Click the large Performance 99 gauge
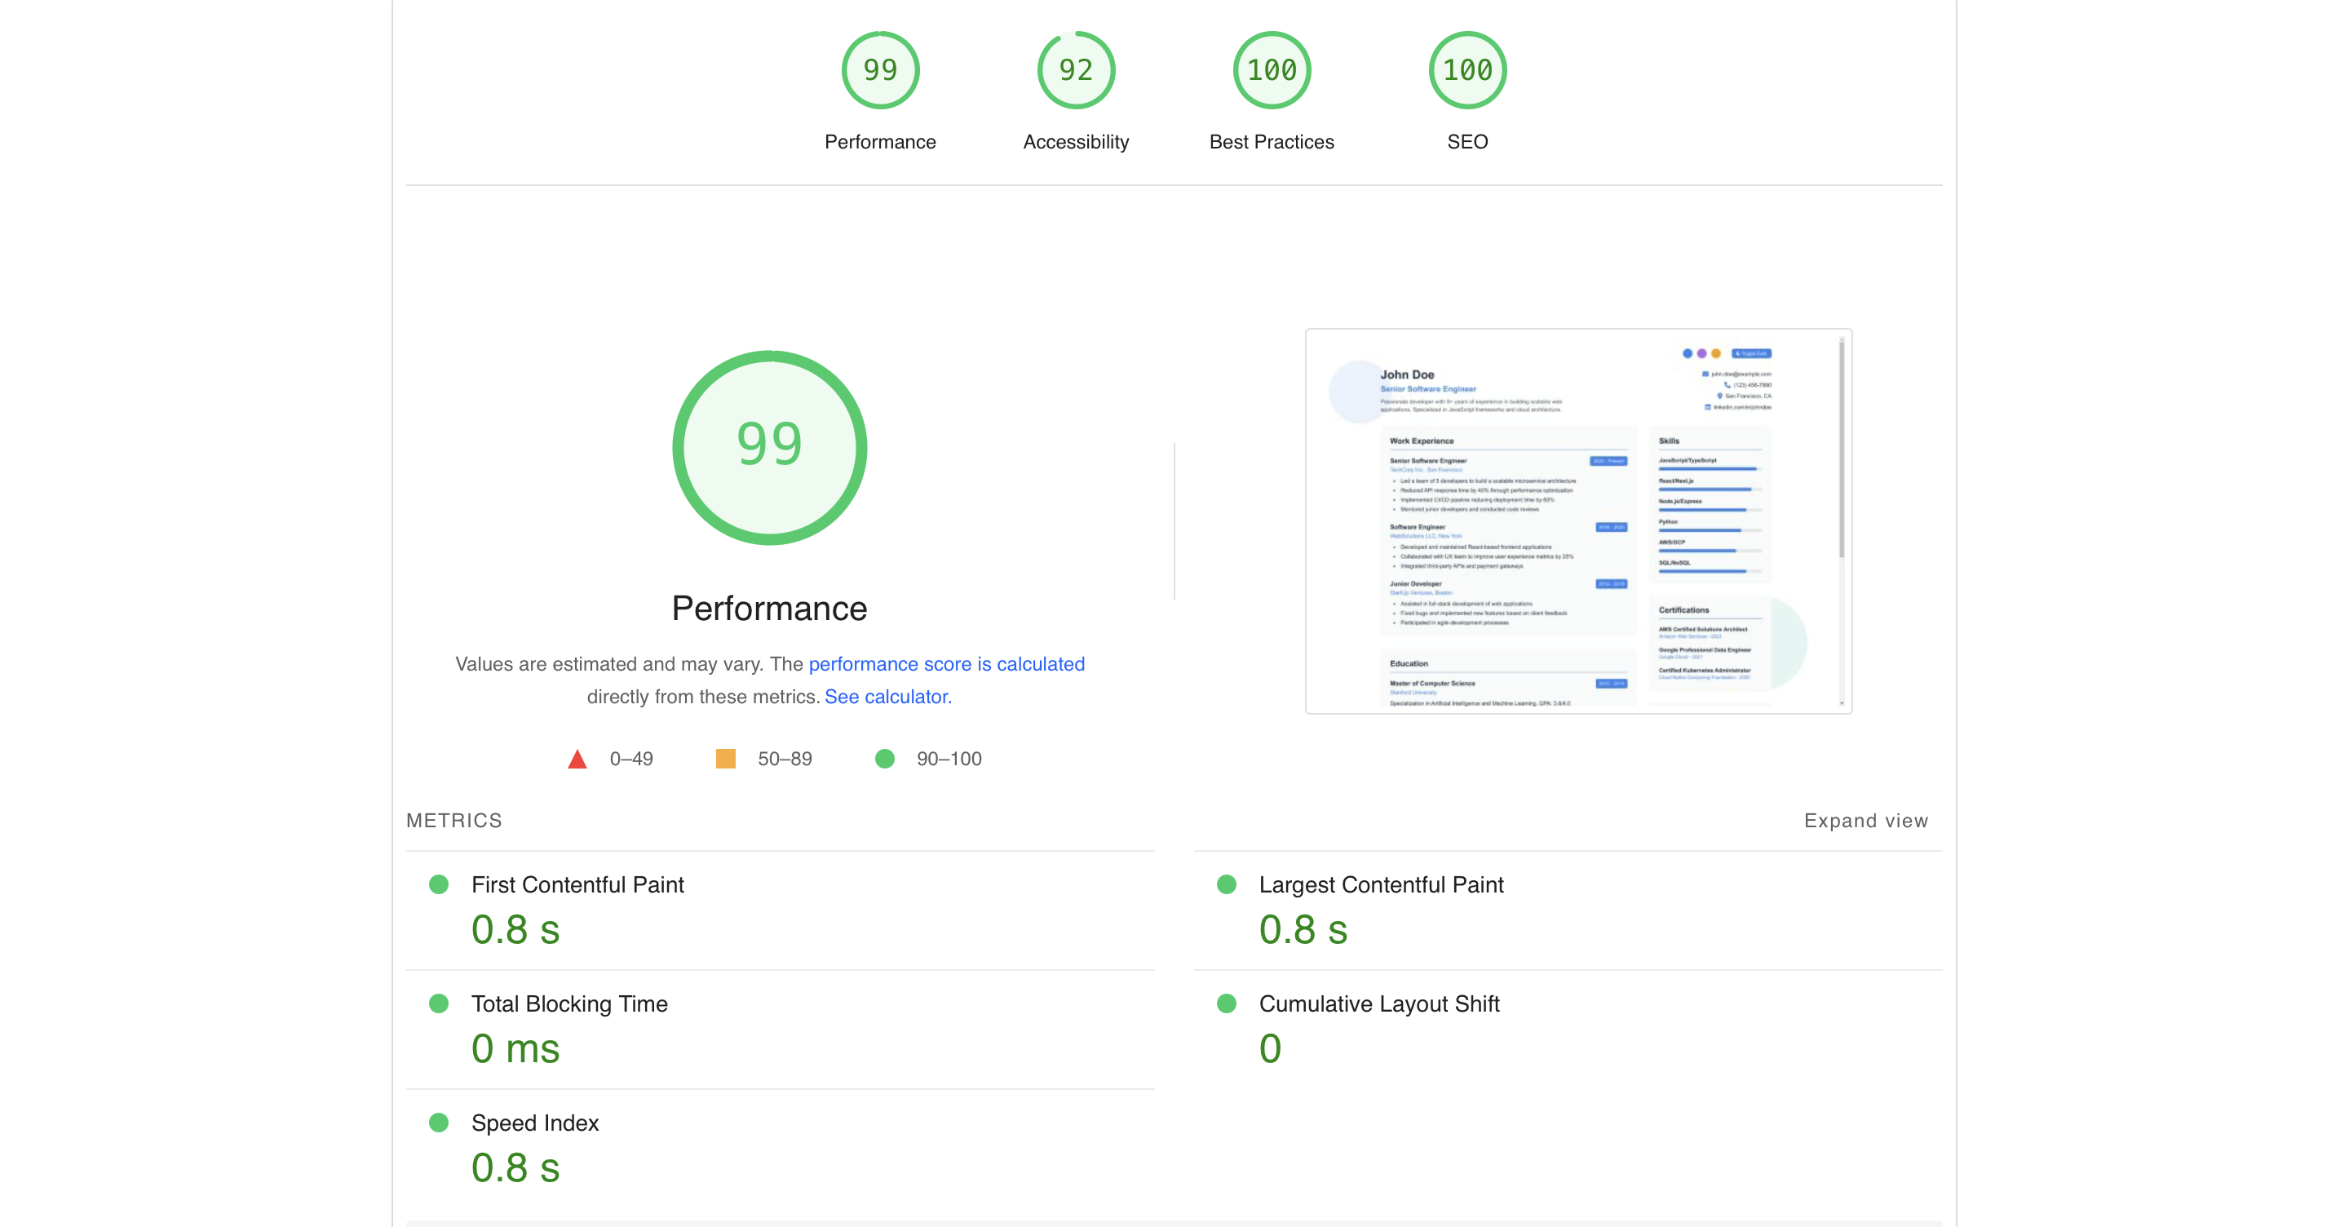 (x=768, y=447)
